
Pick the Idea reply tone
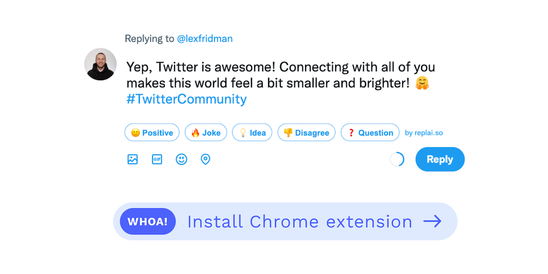pyautogui.click(x=252, y=133)
